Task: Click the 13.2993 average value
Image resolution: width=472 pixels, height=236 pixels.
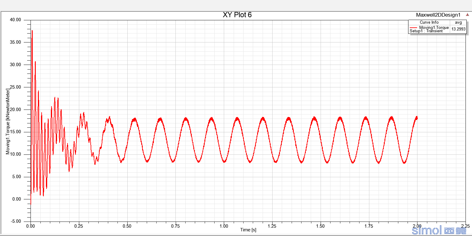Action: coord(458,29)
